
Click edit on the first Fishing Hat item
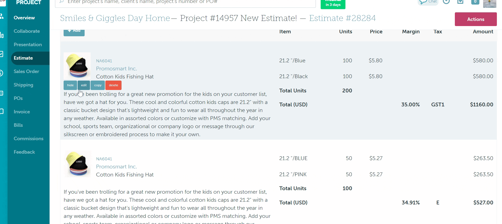tap(84, 85)
